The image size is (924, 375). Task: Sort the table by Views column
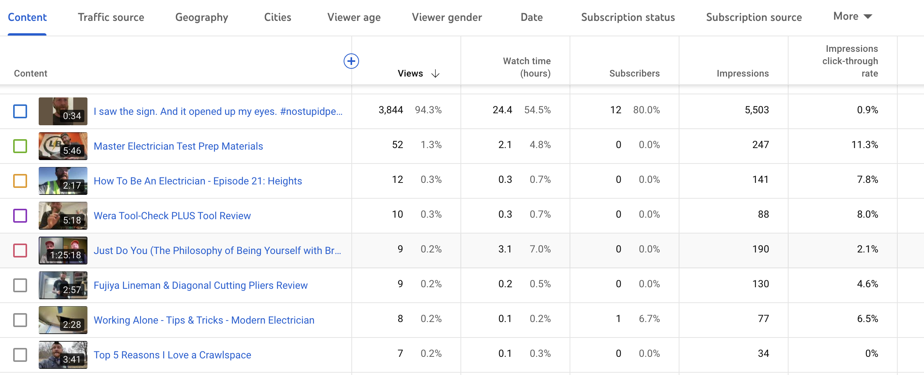tap(410, 73)
